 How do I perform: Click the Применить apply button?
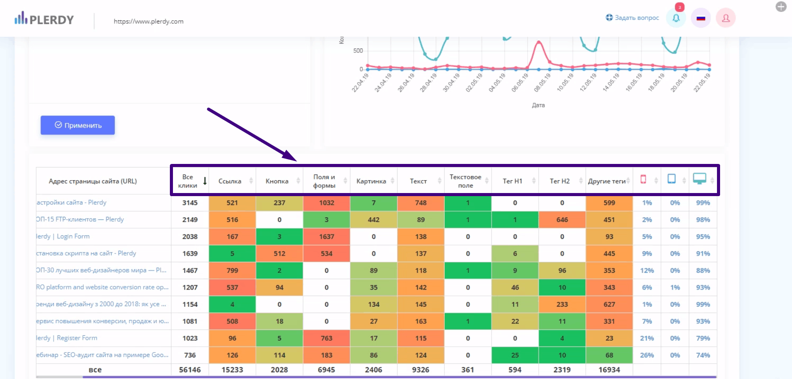pyautogui.click(x=78, y=125)
